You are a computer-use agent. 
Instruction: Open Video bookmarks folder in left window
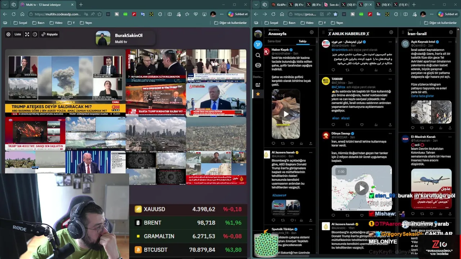[x=55, y=23]
